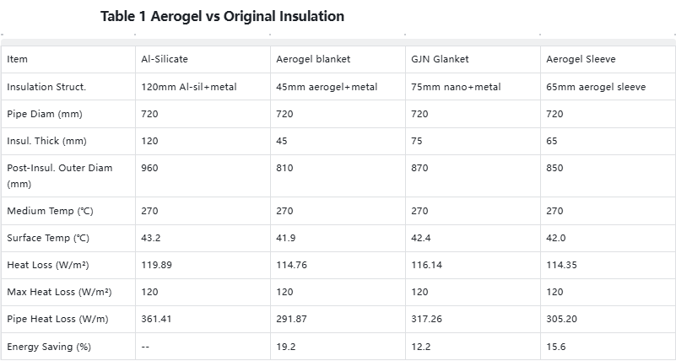This screenshot has height=361, width=676.
Task: Click the 'Aerogel Sleeve' header cell
Action: (x=581, y=60)
